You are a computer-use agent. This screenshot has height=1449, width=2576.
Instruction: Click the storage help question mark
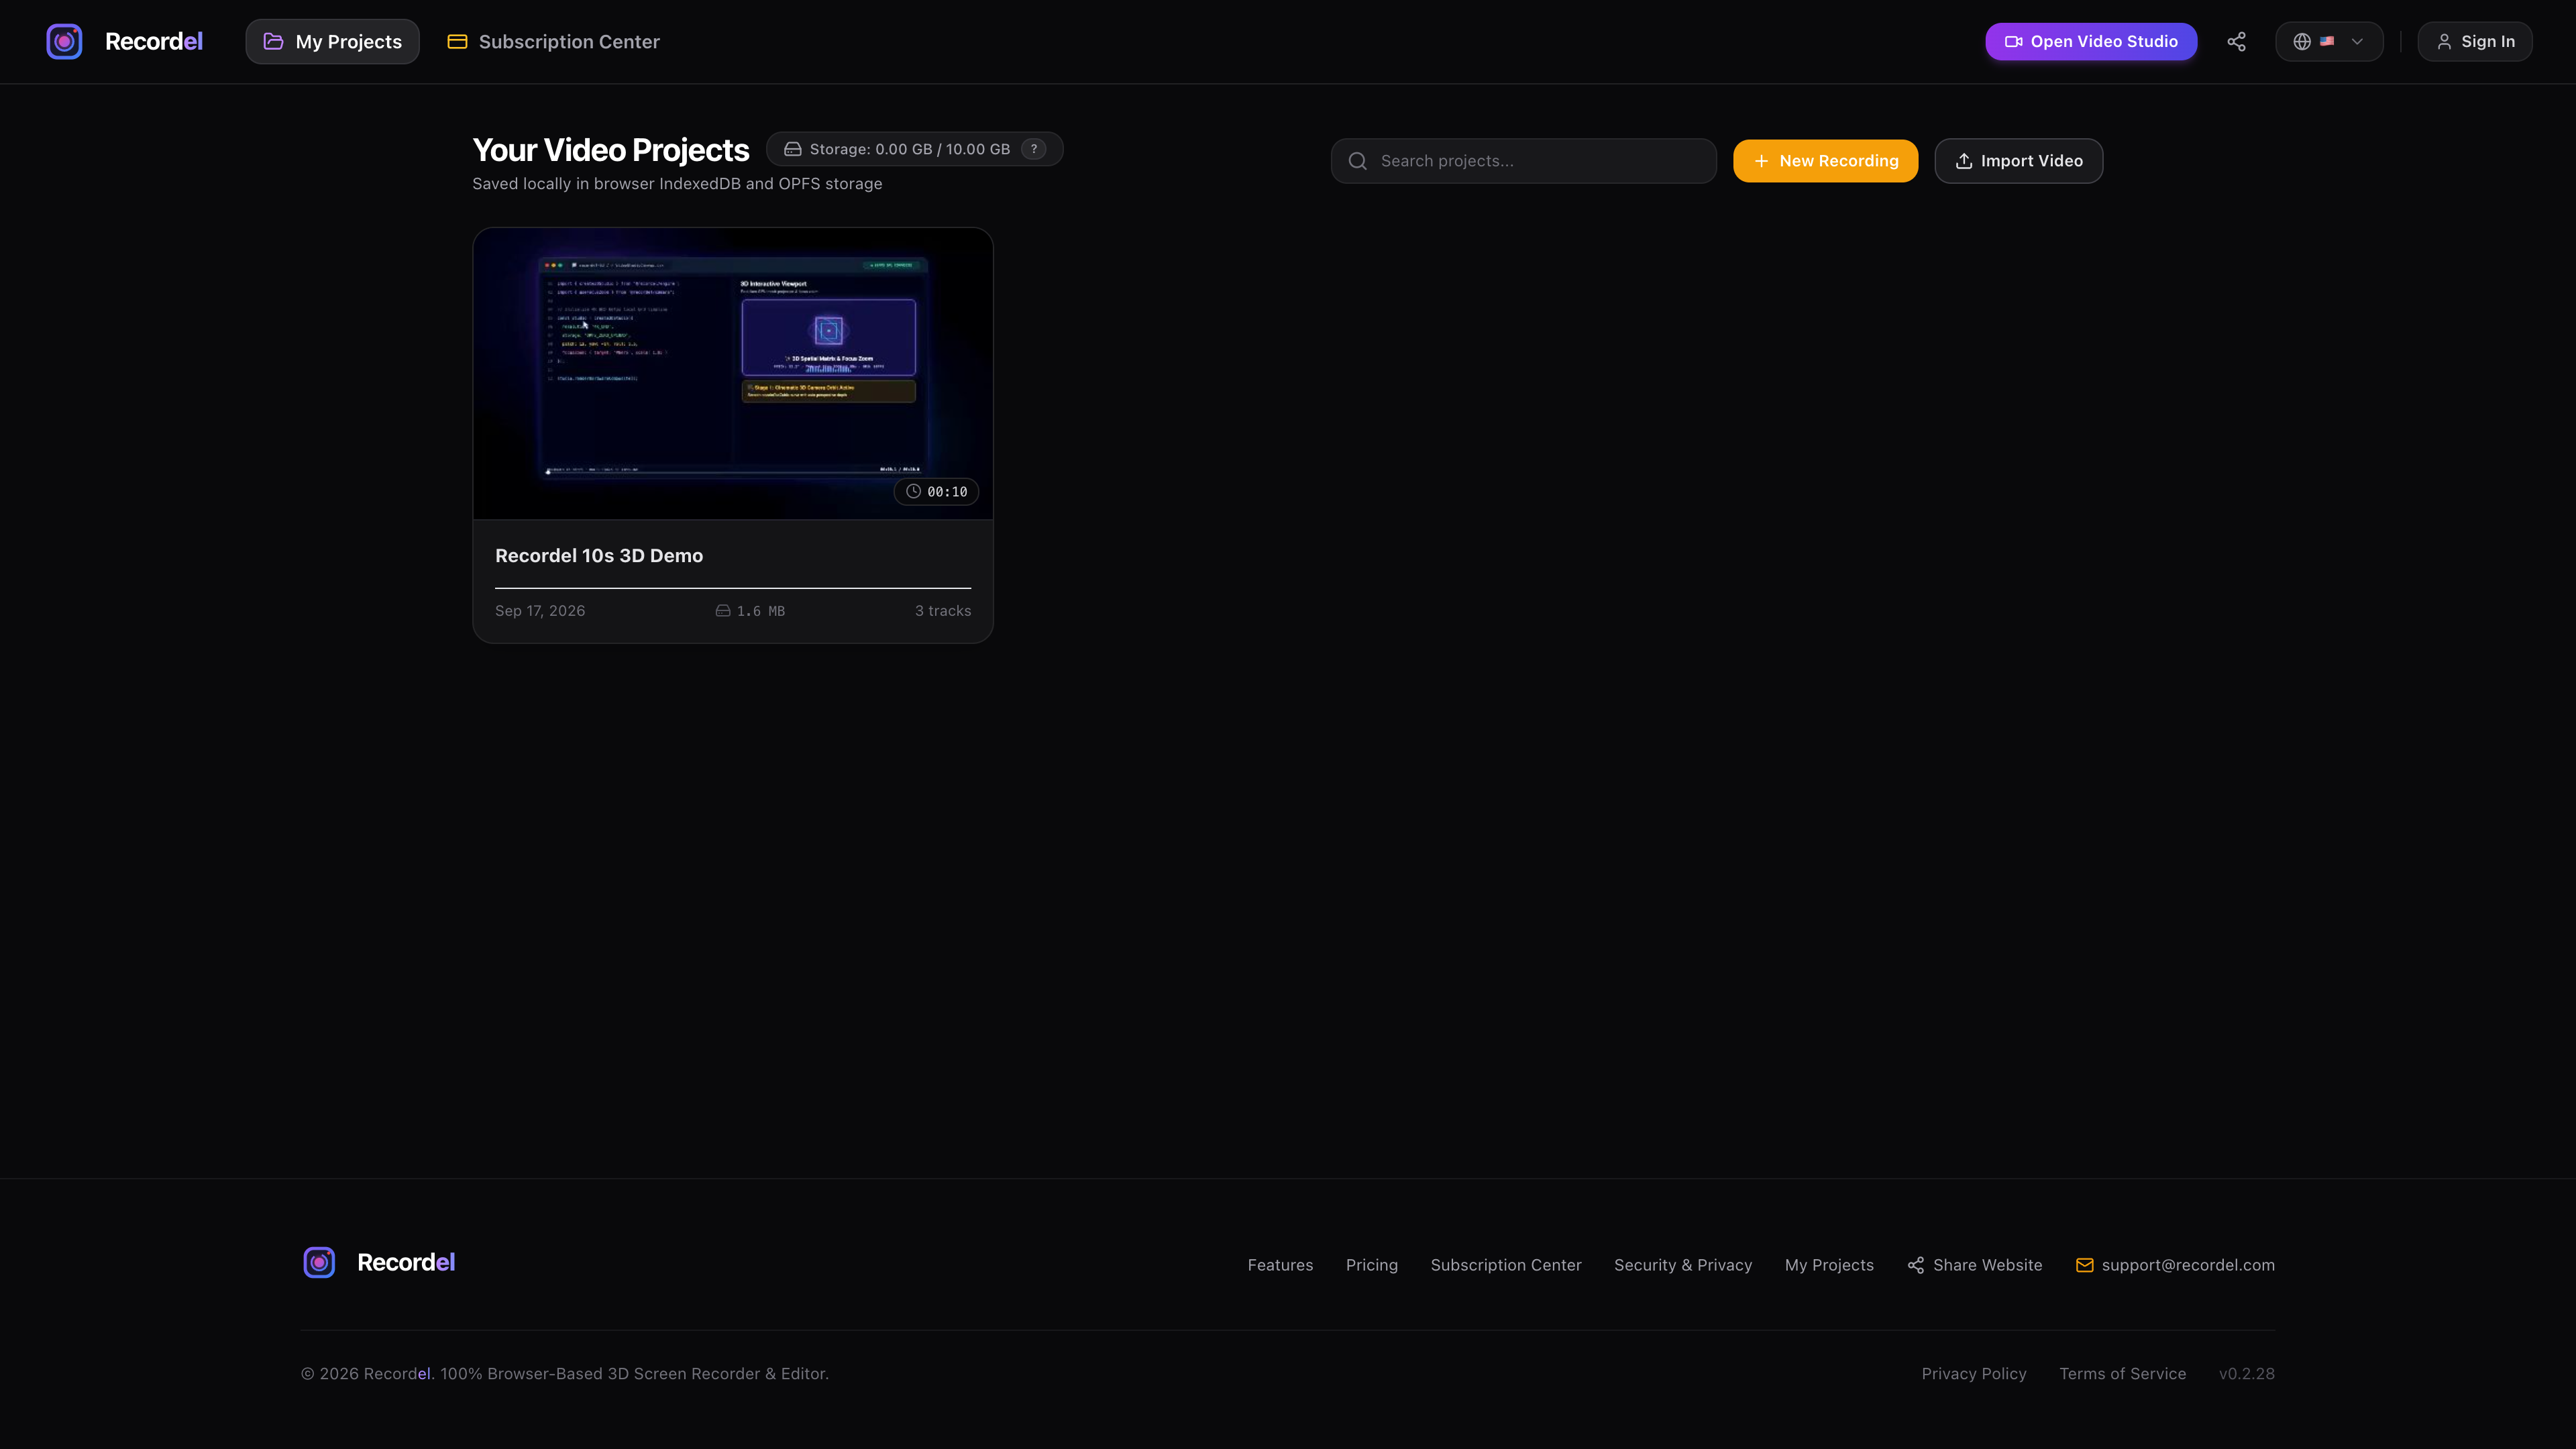click(x=1034, y=149)
